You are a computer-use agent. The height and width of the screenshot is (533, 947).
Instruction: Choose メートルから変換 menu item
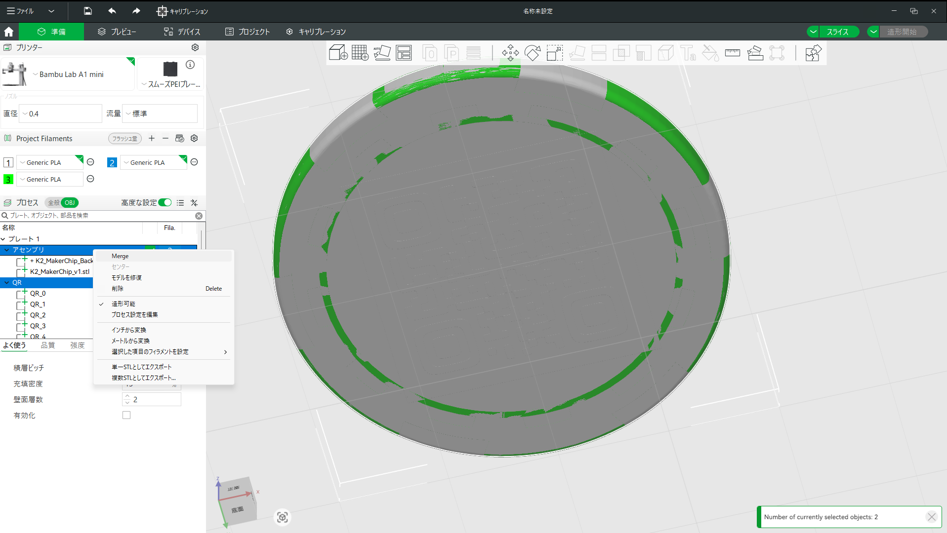click(163, 341)
